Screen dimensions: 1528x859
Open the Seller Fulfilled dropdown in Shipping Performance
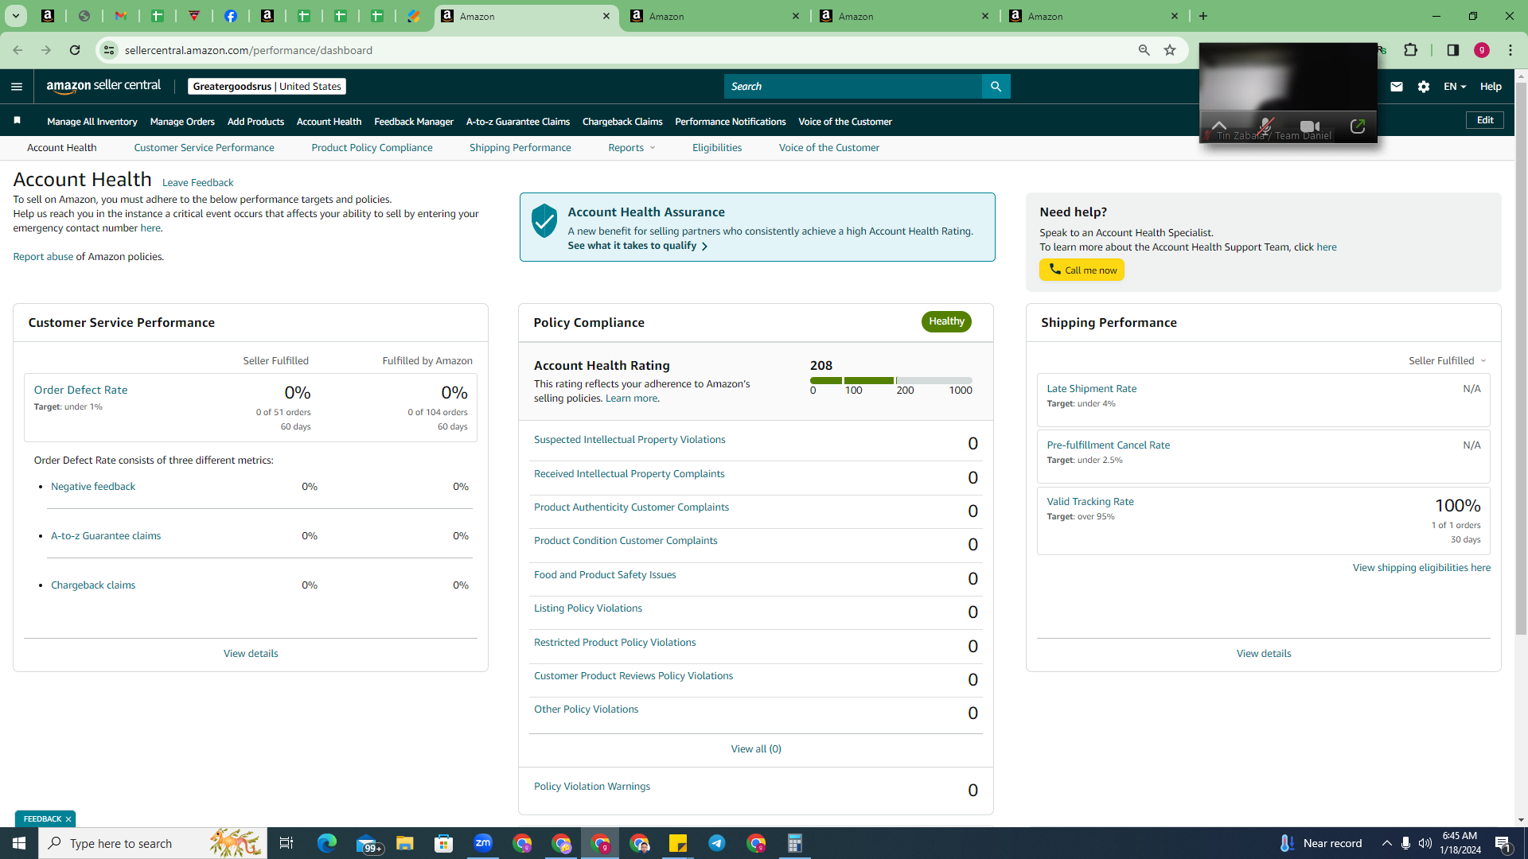tap(1447, 361)
